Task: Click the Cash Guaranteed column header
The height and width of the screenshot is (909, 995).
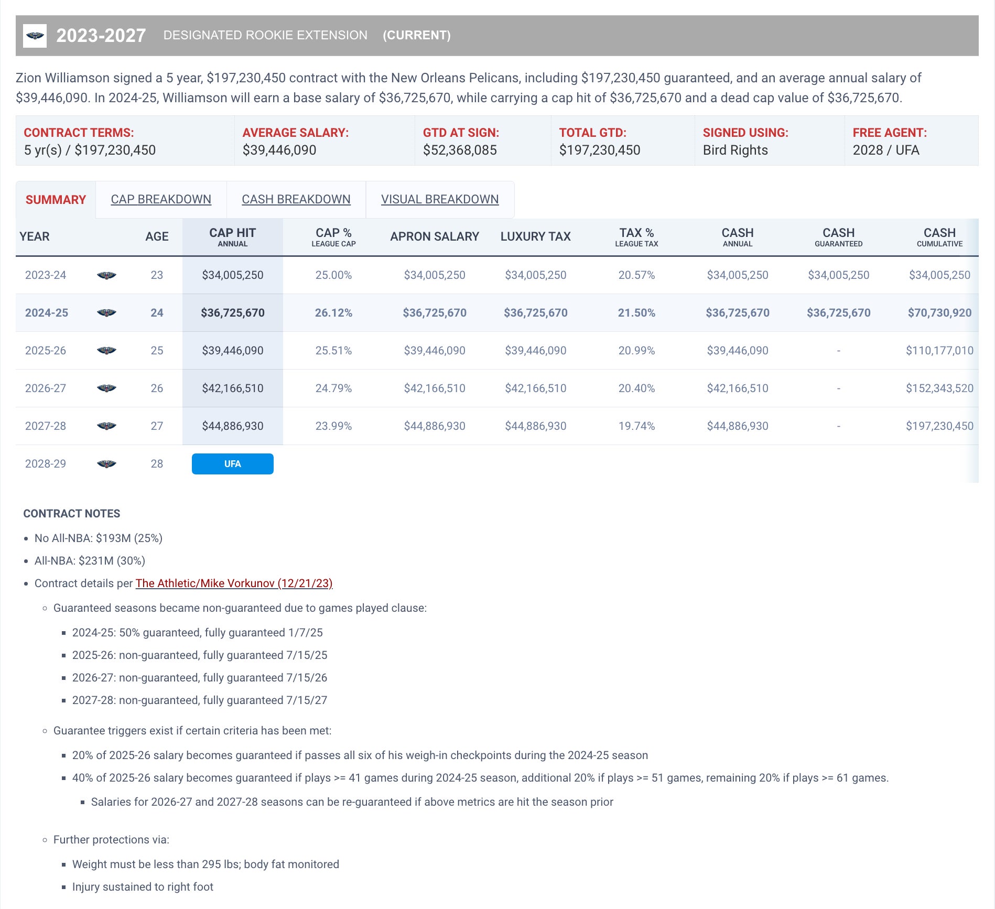Action: (838, 237)
